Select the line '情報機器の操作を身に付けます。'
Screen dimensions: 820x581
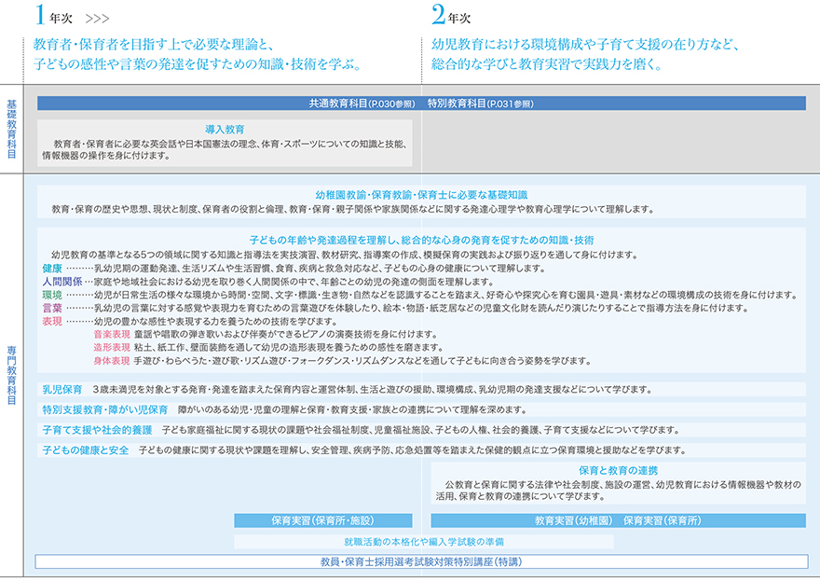[106, 156]
